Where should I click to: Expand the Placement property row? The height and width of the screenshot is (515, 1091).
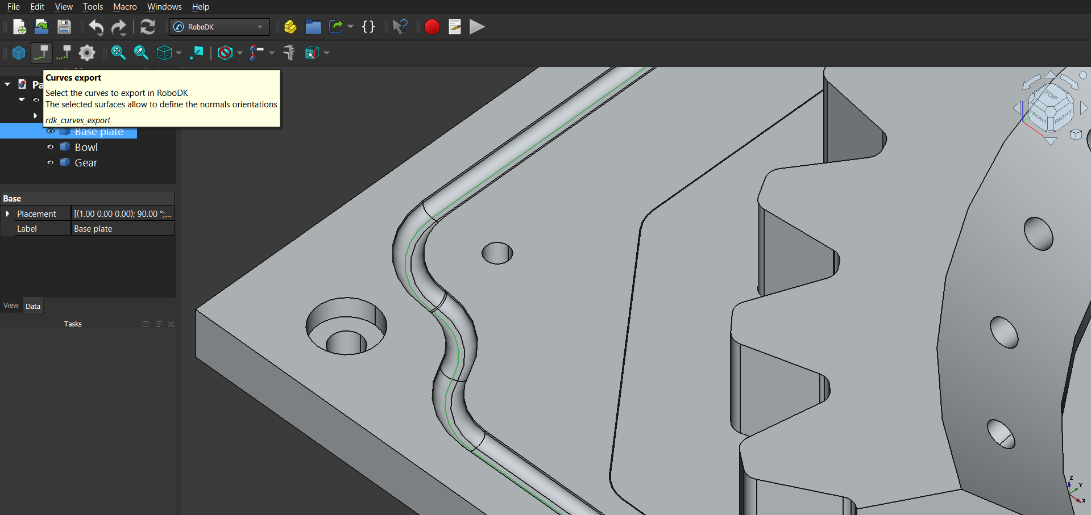pyautogui.click(x=7, y=213)
